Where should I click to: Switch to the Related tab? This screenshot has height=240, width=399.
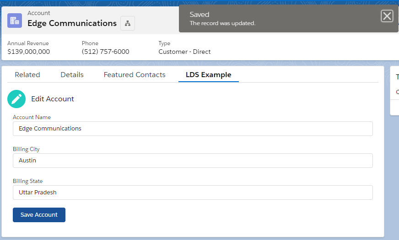pos(27,75)
